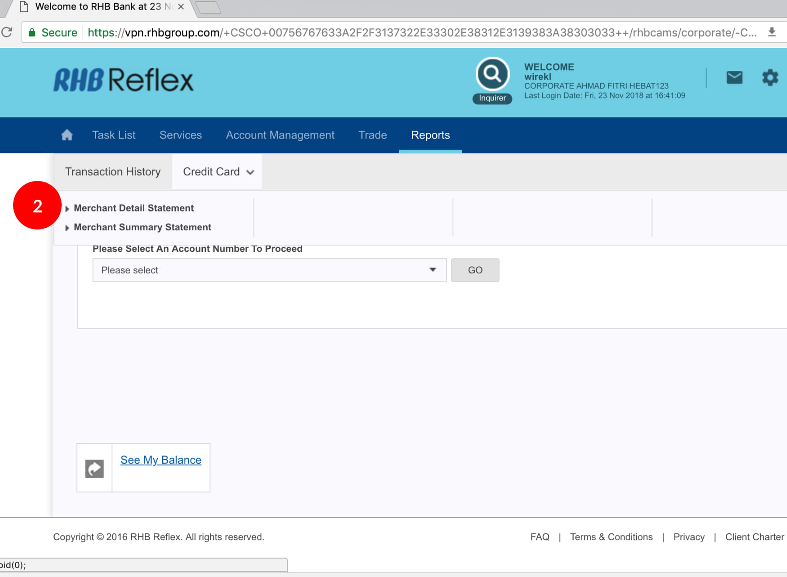This screenshot has width=787, height=577.
Task: Open the messages envelope icon
Action: point(734,78)
